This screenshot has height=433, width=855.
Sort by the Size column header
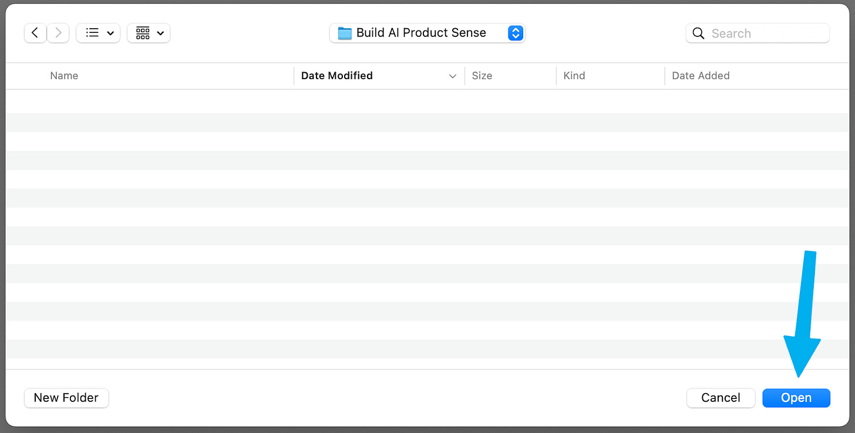[x=482, y=76]
